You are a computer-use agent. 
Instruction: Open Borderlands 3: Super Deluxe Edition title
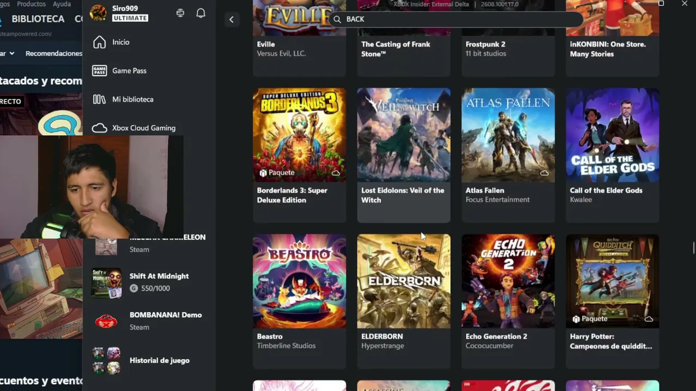292,195
